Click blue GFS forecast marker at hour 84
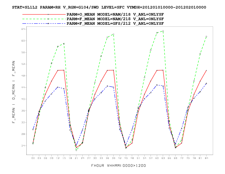The image size is (225, 174). pos(206,83)
